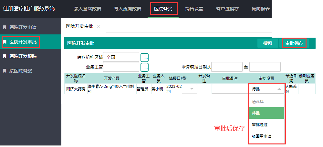Open the 录入基础数据 menu
The height and width of the screenshot is (147, 323).
[88, 9]
